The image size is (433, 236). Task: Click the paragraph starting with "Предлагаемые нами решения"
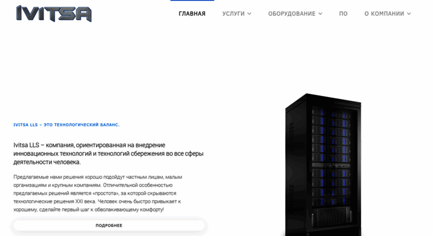point(98,193)
